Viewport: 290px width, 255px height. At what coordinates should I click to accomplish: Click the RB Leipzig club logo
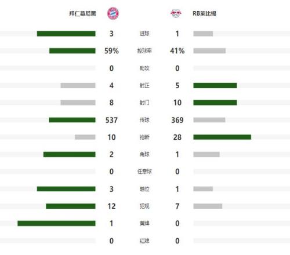click(x=176, y=13)
